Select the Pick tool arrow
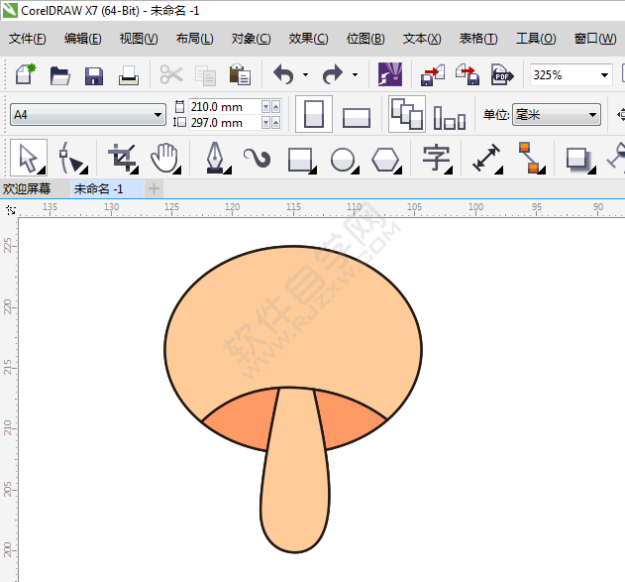This screenshot has height=582, width=625. (x=27, y=158)
